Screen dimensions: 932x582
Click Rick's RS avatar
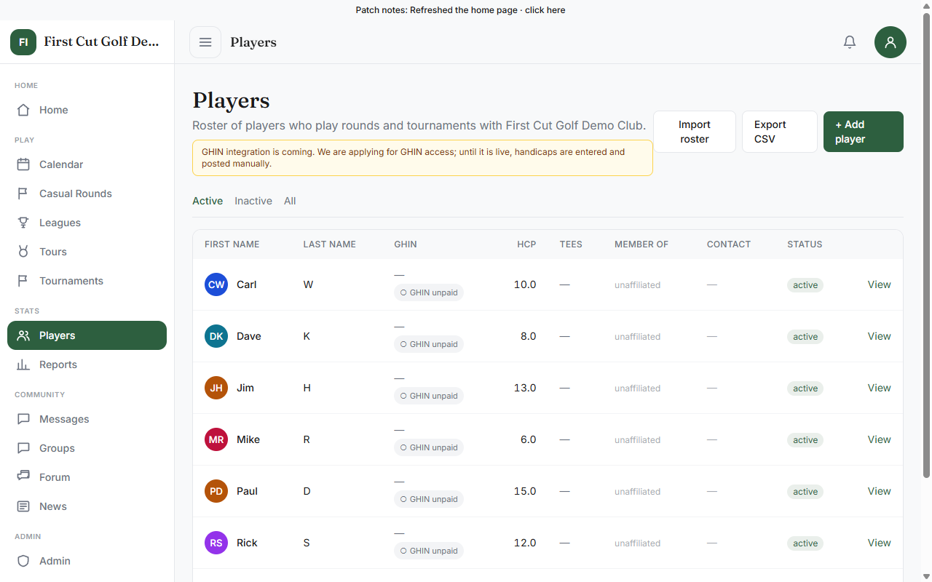(216, 543)
